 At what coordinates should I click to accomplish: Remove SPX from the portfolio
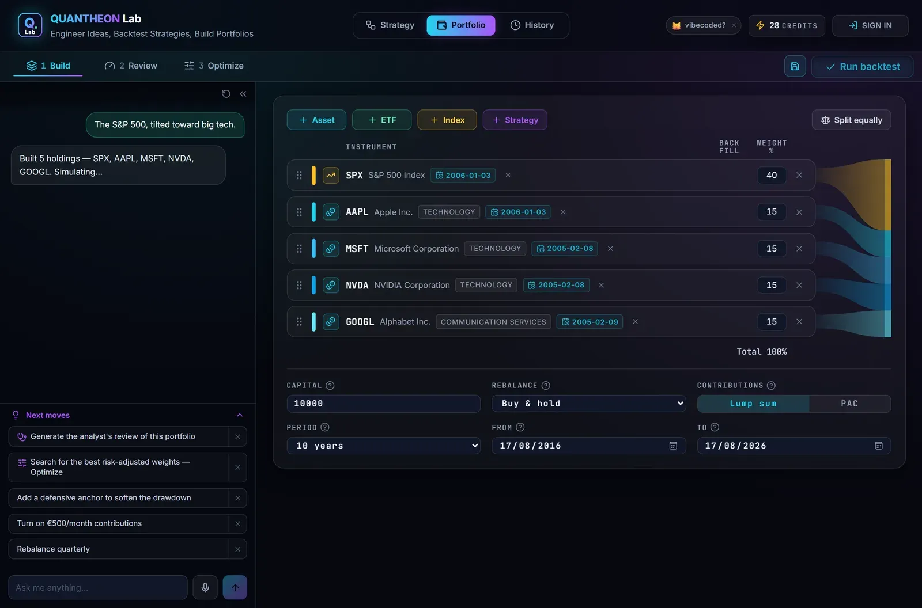(x=799, y=175)
